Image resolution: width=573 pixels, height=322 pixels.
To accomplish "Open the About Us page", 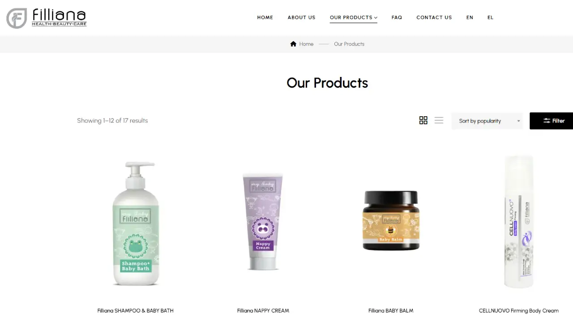I will coord(301,17).
